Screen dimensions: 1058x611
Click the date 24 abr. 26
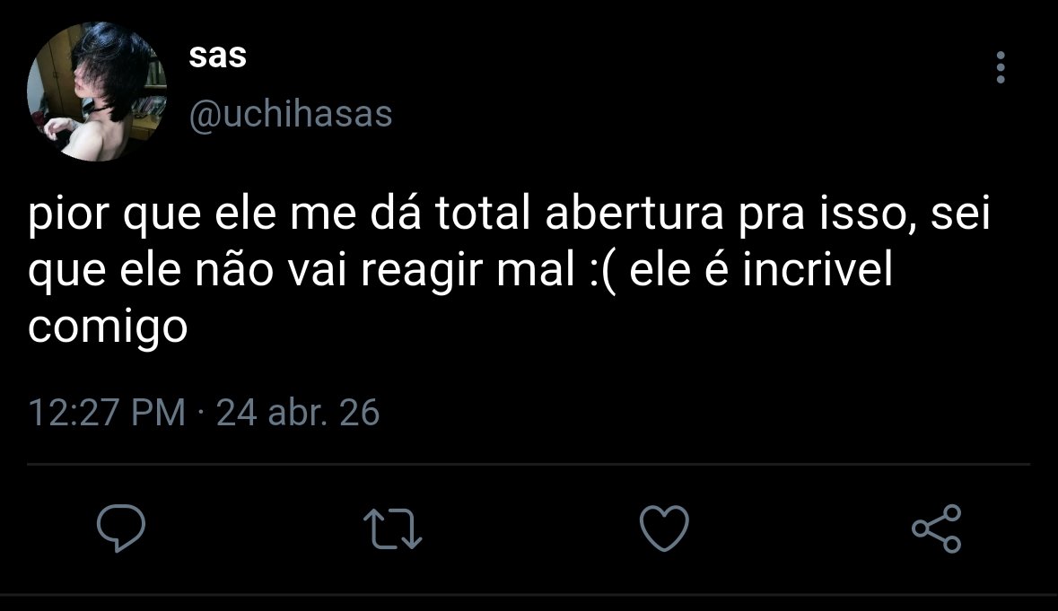click(x=298, y=412)
